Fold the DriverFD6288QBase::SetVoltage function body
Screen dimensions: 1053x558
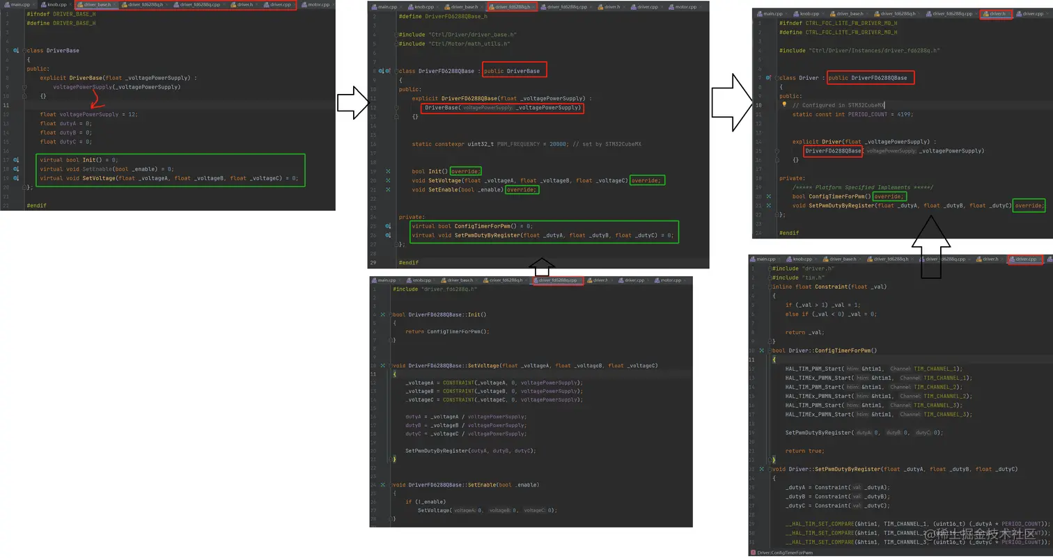tap(392, 365)
